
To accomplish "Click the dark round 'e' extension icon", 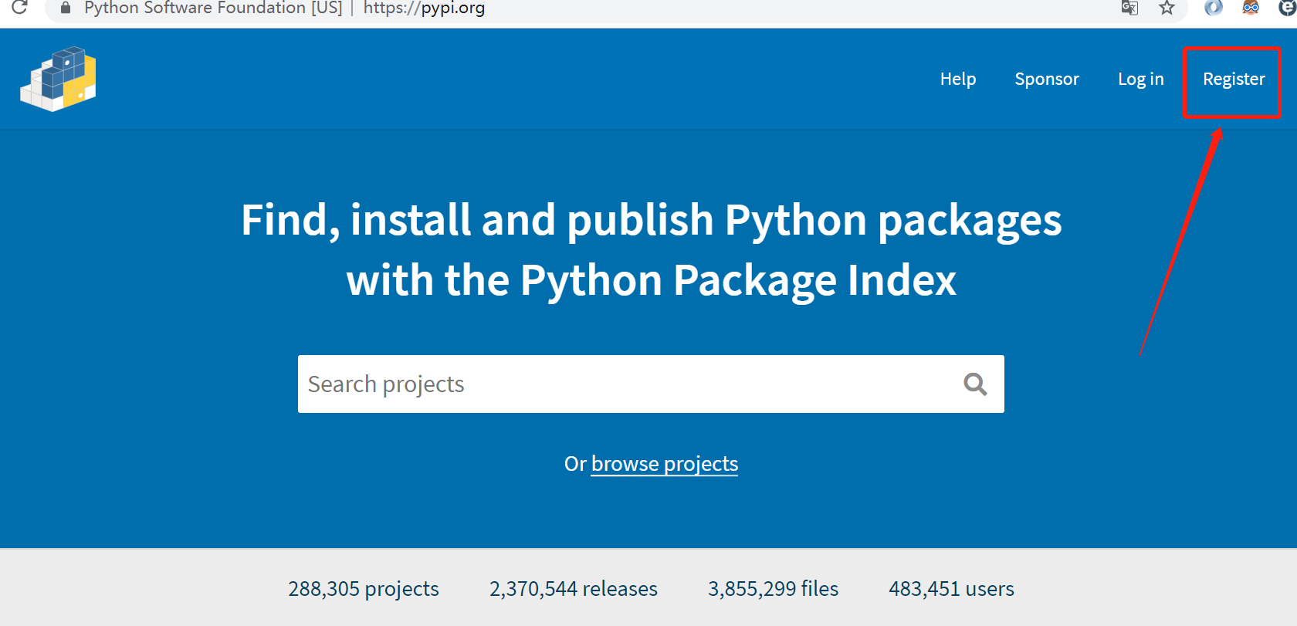I will click(x=1289, y=8).
